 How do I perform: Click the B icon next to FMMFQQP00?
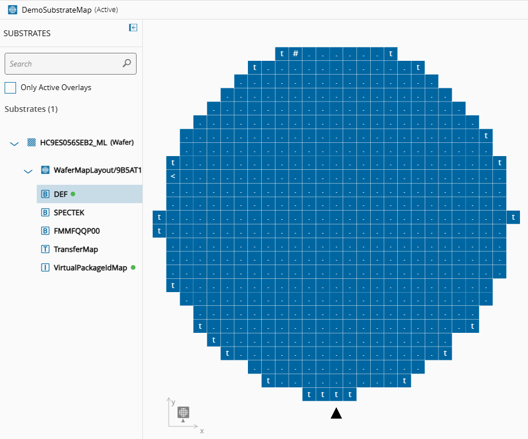click(x=45, y=231)
